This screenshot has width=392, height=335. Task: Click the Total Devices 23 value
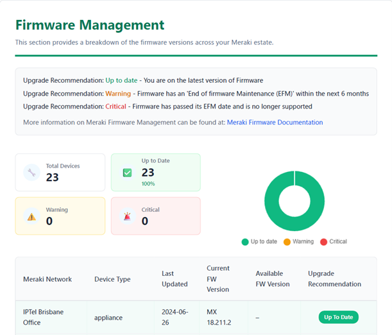pyautogui.click(x=52, y=177)
